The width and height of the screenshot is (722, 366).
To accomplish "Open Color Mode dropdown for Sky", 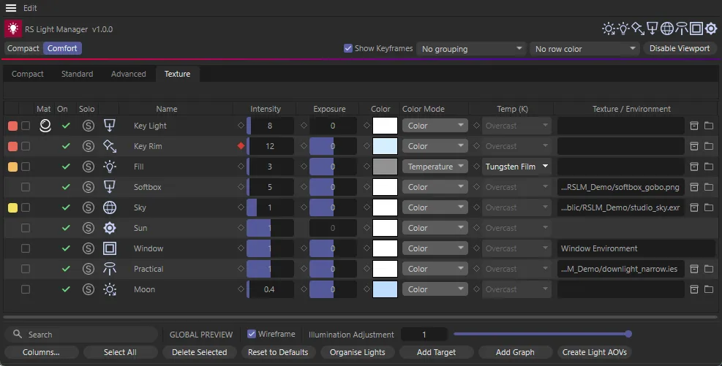I will pyautogui.click(x=435, y=207).
